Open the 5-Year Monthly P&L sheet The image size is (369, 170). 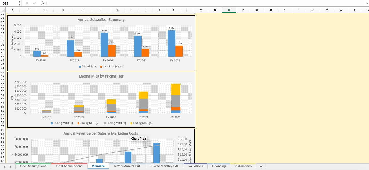[165, 166]
